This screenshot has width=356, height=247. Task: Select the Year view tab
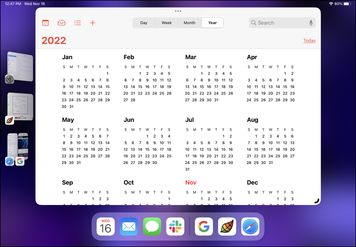click(213, 22)
